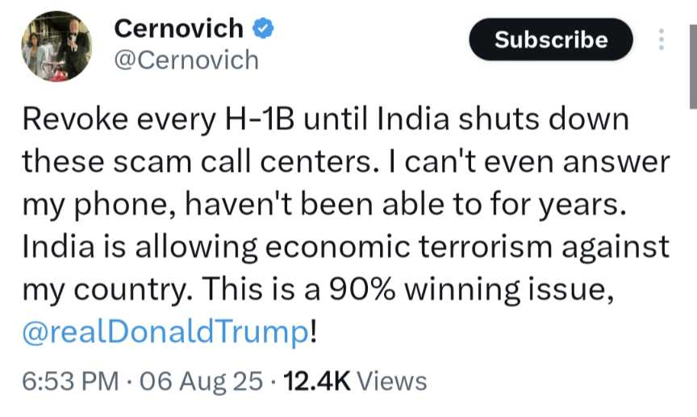This screenshot has height=417, width=697.
Task: Click the phrase "scam call centers"
Action: point(241,162)
